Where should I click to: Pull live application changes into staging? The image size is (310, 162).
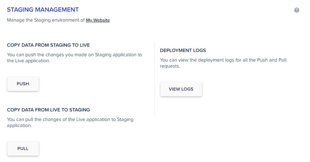point(23,148)
